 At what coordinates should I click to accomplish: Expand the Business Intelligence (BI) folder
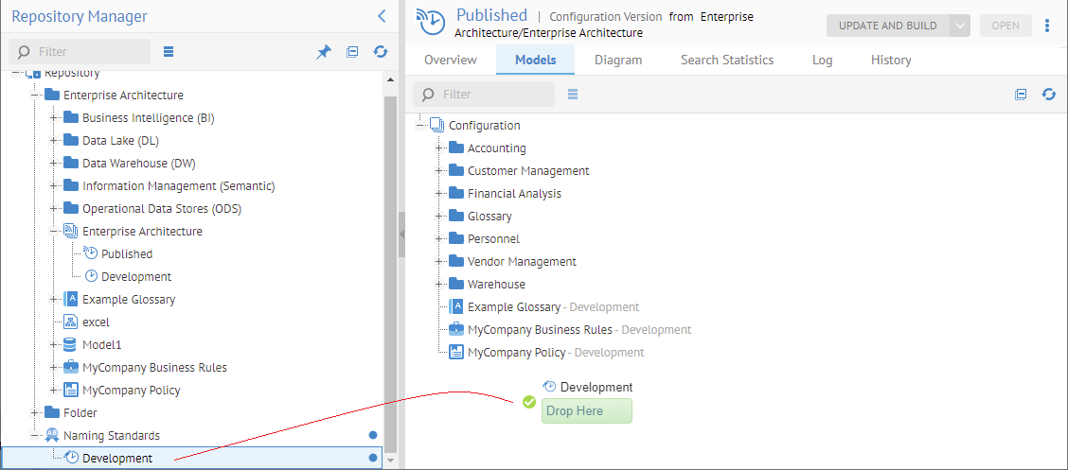pyautogui.click(x=54, y=118)
